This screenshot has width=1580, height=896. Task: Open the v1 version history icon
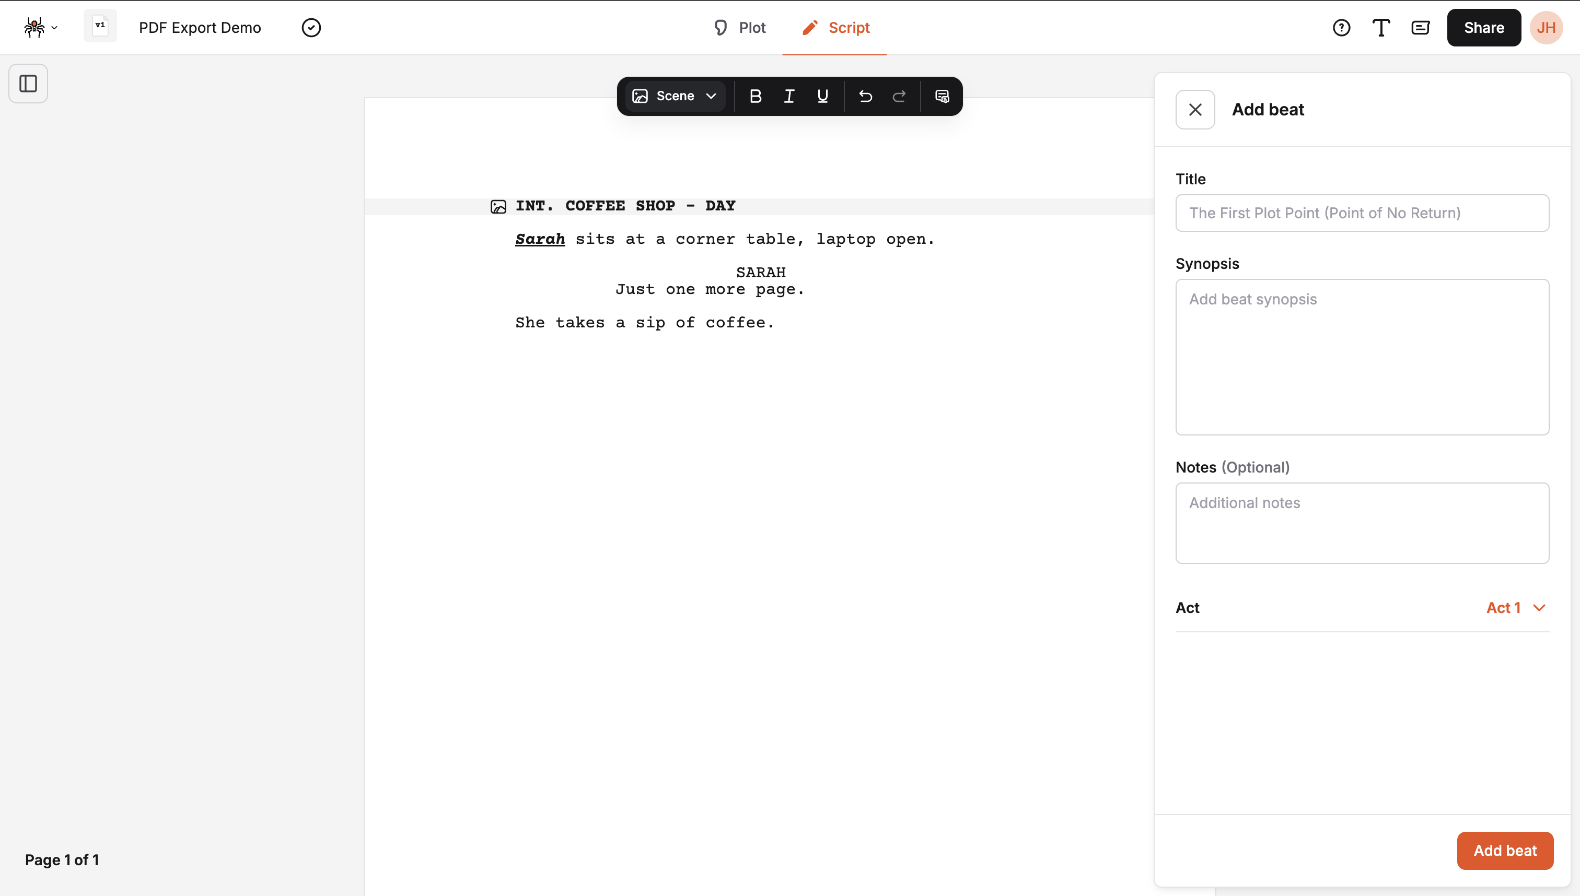pos(99,26)
